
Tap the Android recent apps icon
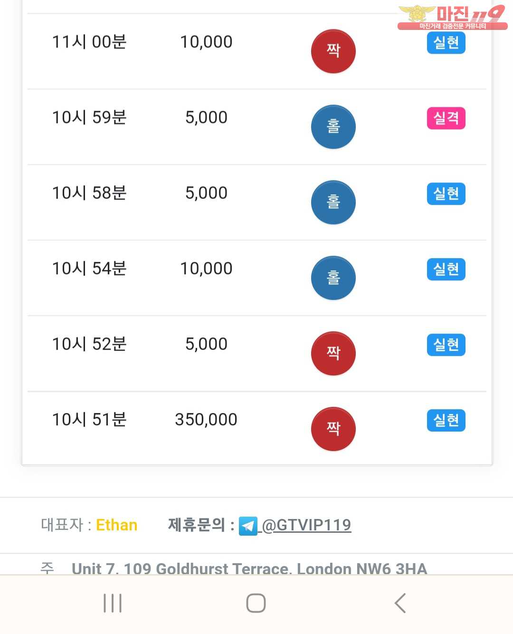(113, 603)
